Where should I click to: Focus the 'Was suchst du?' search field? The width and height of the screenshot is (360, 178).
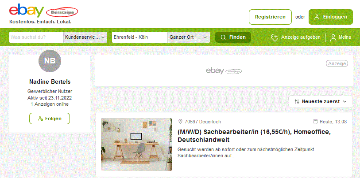pyautogui.click(x=36, y=37)
